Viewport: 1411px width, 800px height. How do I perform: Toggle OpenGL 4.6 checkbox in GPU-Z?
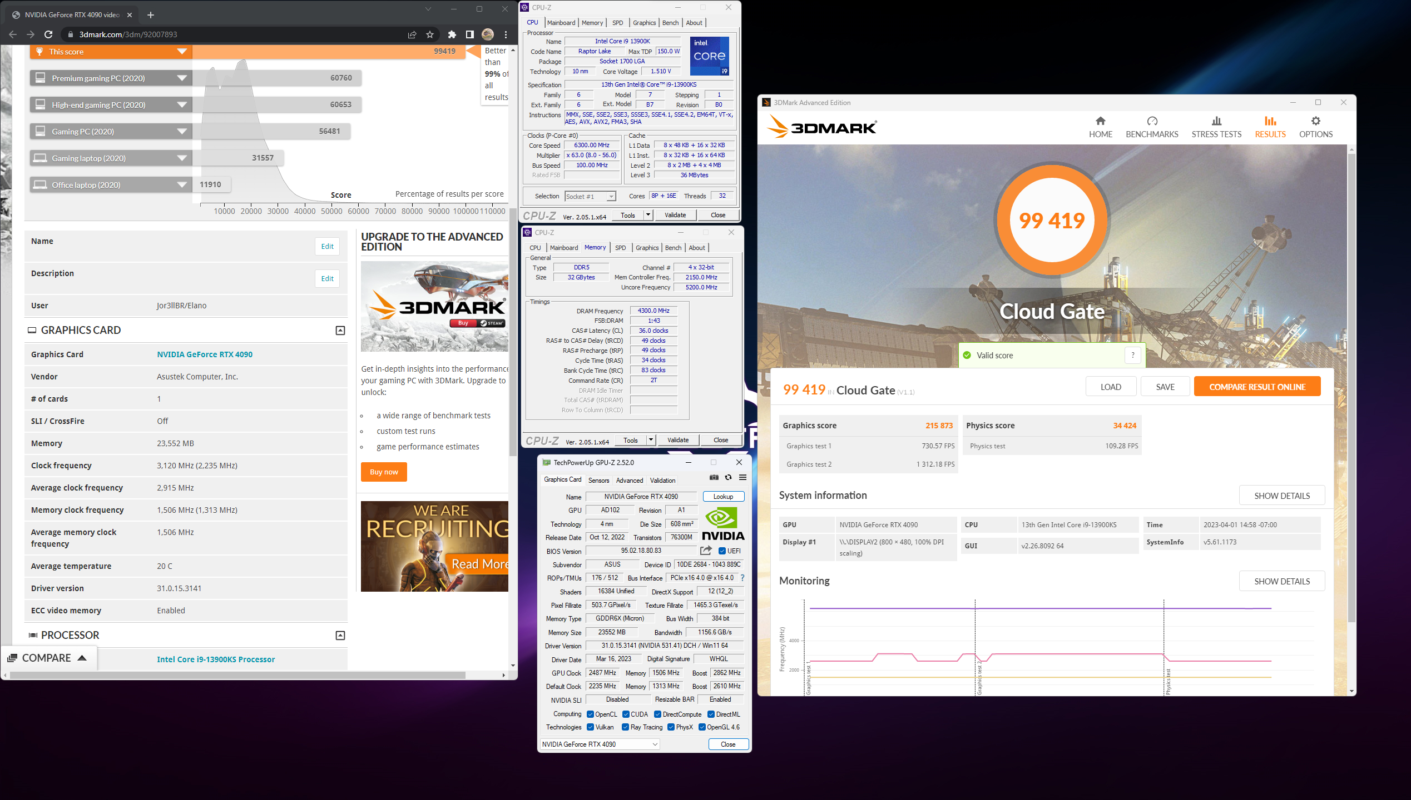pos(702,727)
